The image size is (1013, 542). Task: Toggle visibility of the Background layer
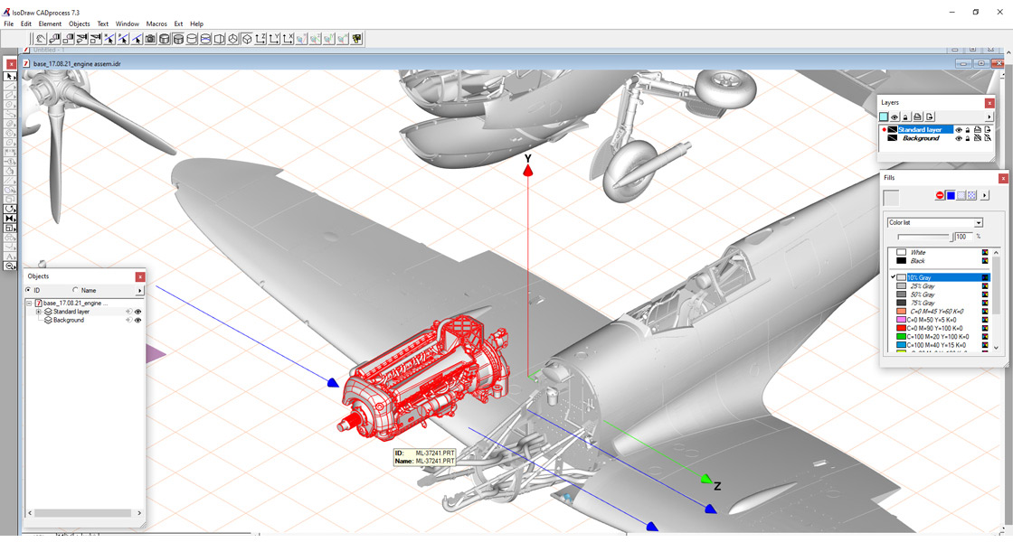pos(959,138)
